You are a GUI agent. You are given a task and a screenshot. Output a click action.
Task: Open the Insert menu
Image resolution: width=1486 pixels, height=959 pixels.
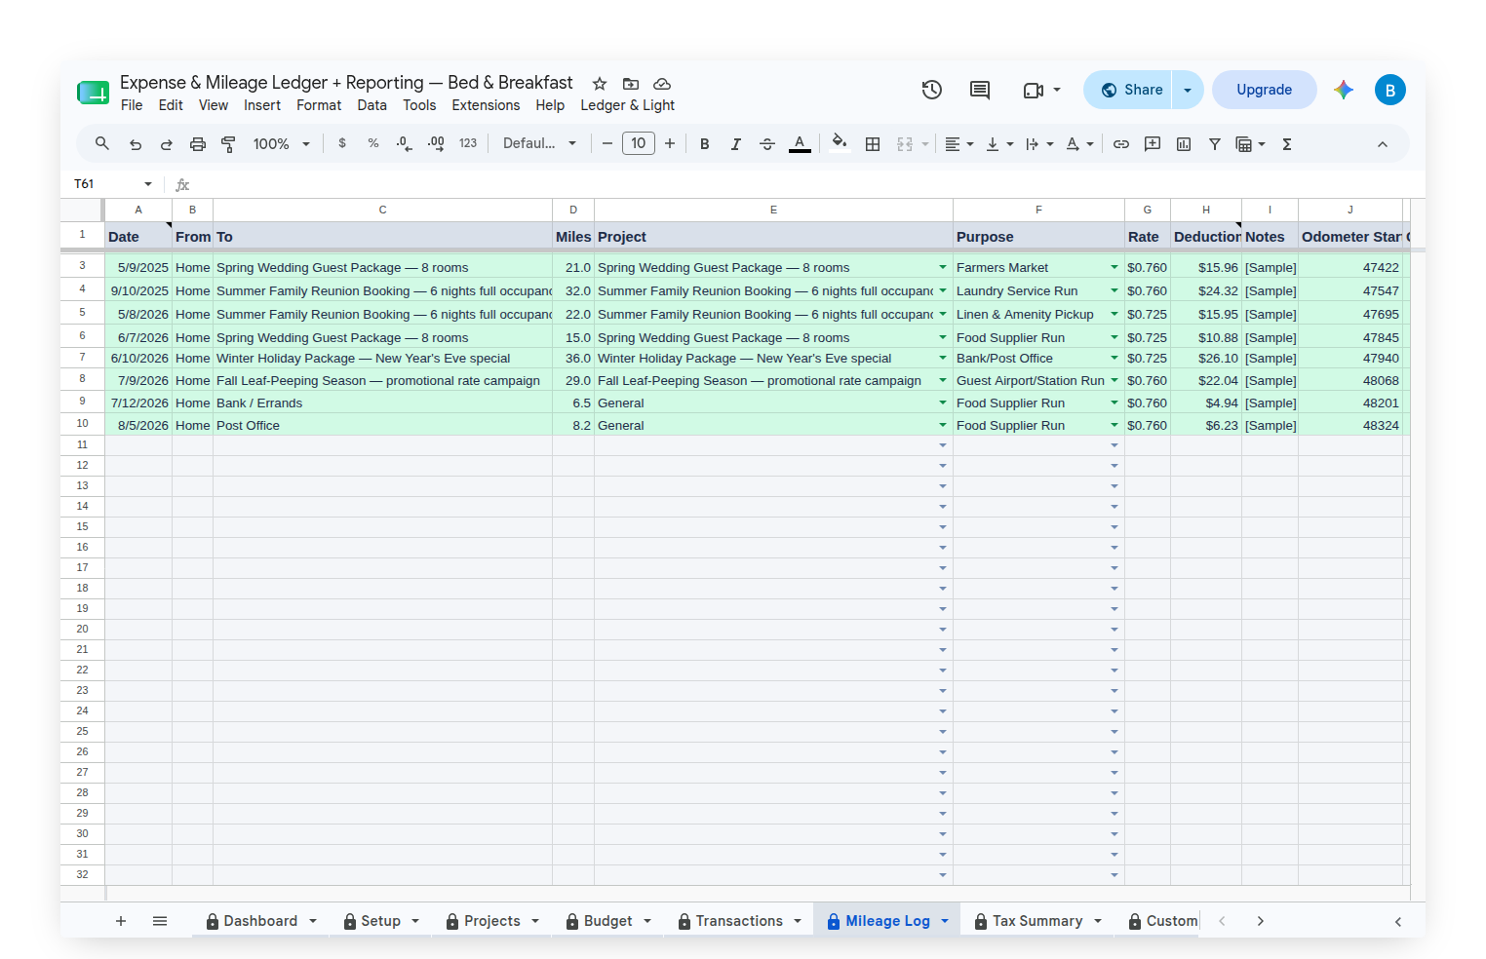click(262, 105)
